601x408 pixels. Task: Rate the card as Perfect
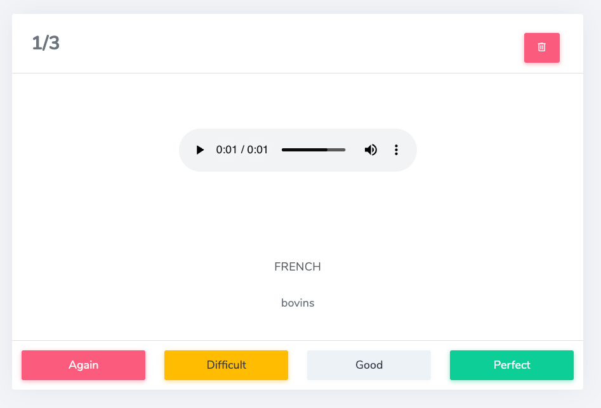(x=512, y=365)
